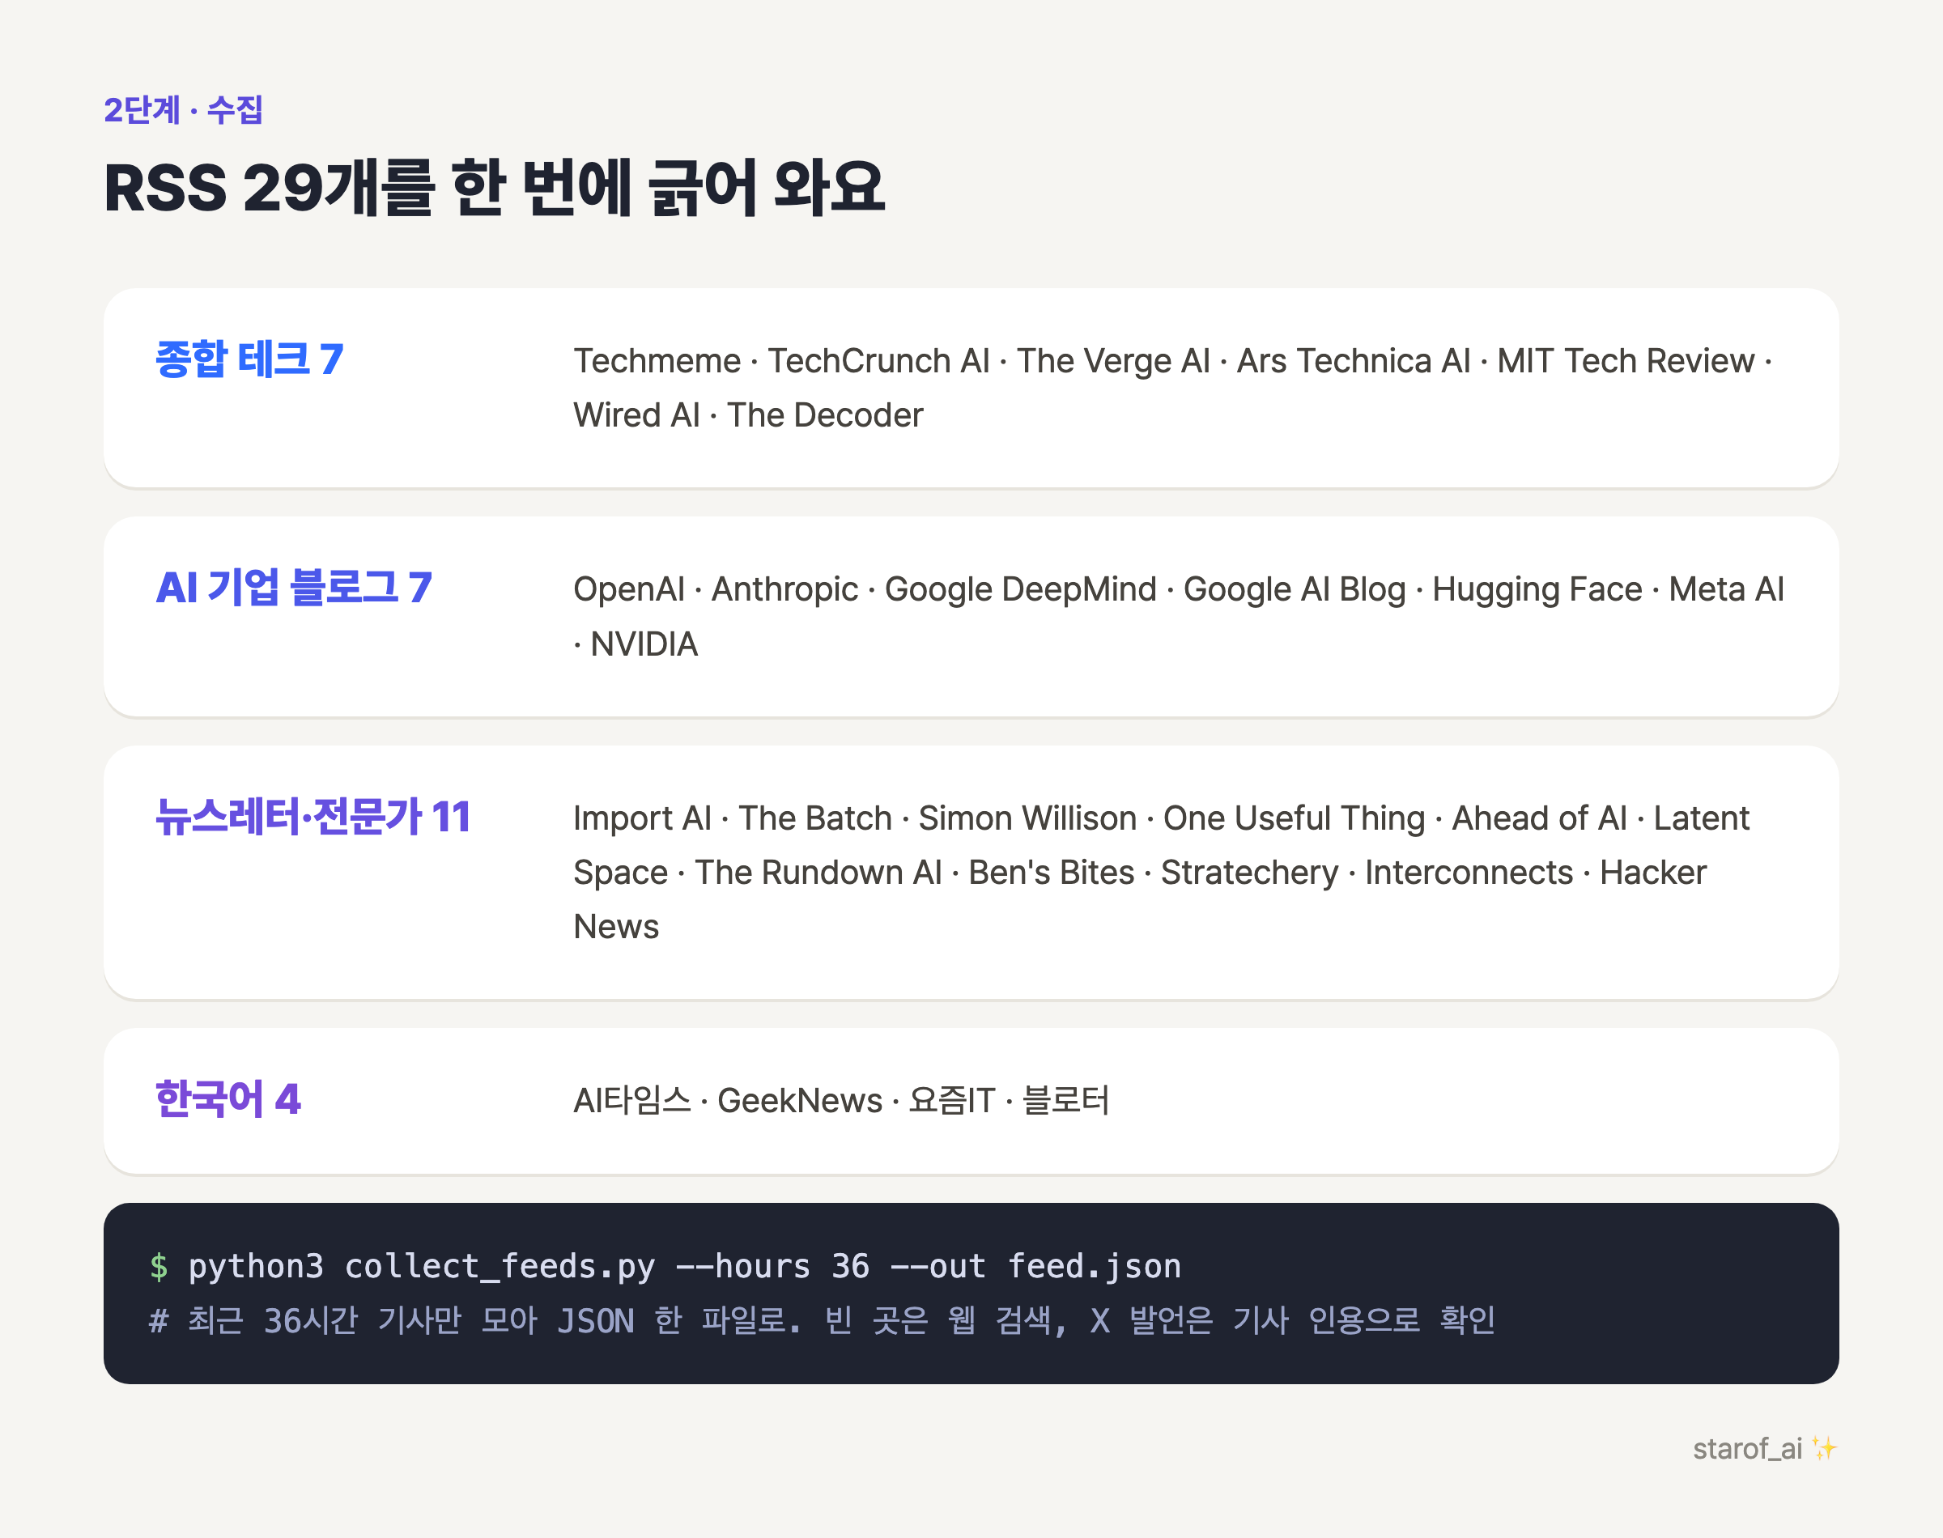Click 'TechCrunch AI' source name
This screenshot has width=1943, height=1538.
(878, 361)
